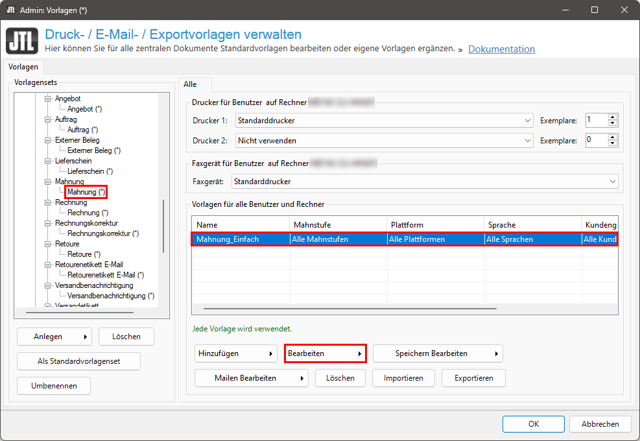Close the Admin: Vorlagen window
Viewport: 640px width, 441px height.
(624, 10)
